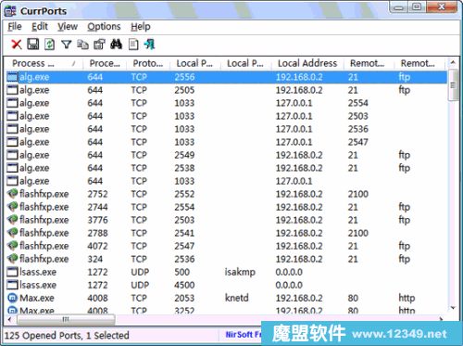Select alg.exe row with remote port 2503
This screenshot has height=346, width=463.
(227, 116)
